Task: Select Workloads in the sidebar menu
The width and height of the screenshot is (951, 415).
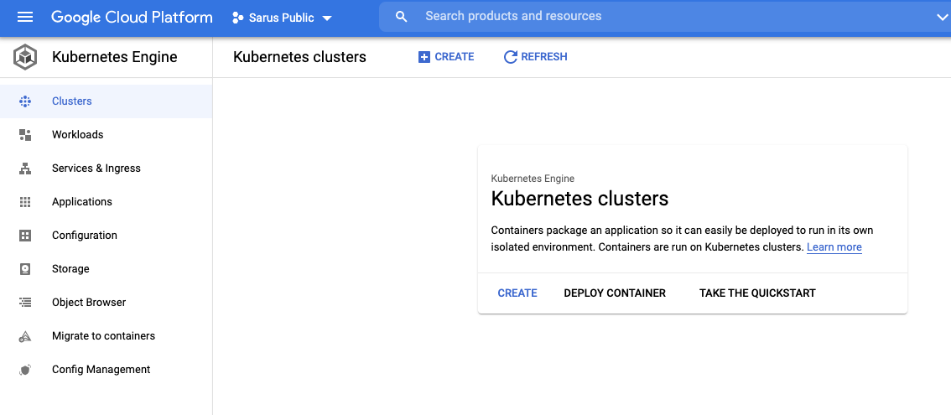Action: [x=78, y=135]
